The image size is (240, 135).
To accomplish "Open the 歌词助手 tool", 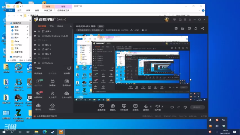I will coord(67,83).
